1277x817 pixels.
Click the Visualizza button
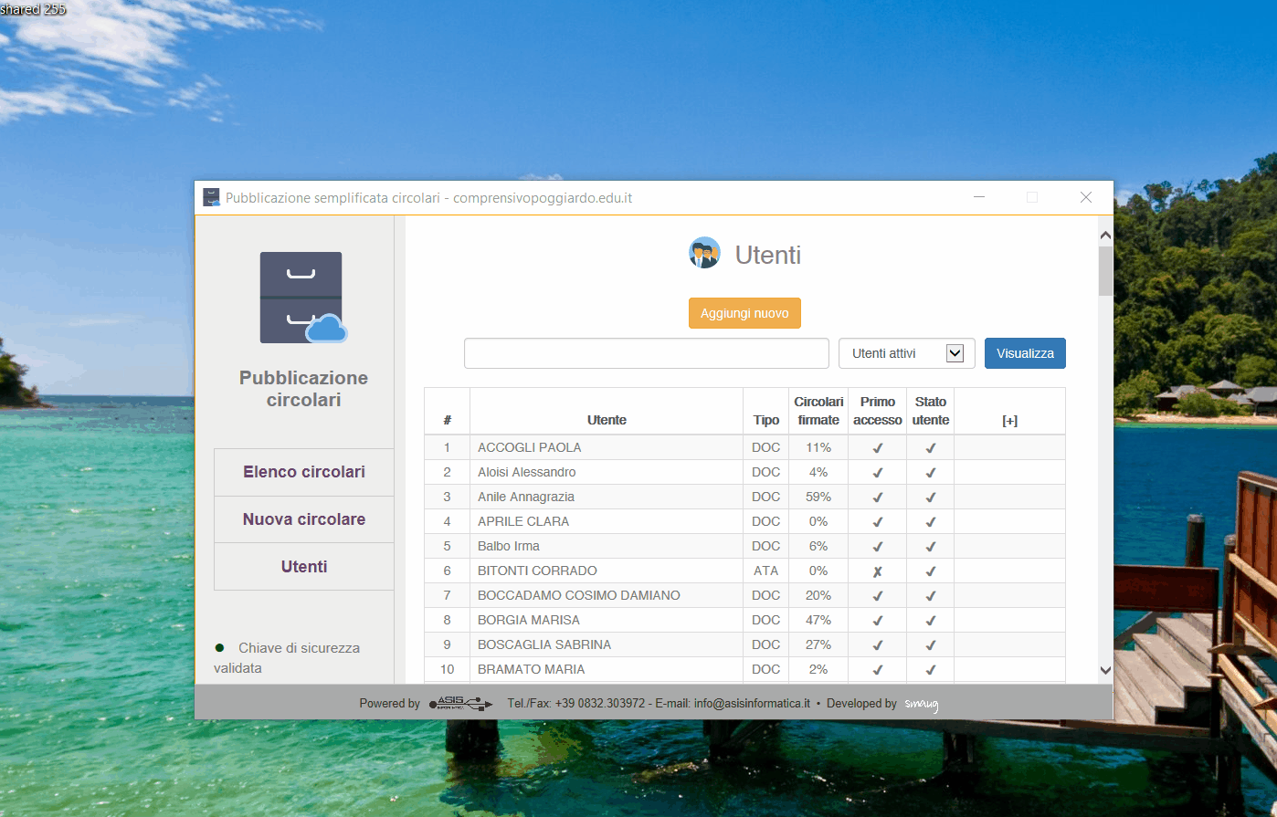click(x=1025, y=353)
